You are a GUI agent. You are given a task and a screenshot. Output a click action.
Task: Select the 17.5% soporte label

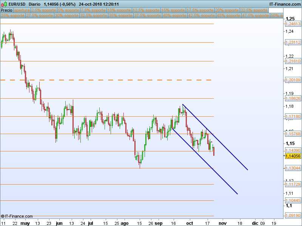pyautogui.click(x=200, y=11)
